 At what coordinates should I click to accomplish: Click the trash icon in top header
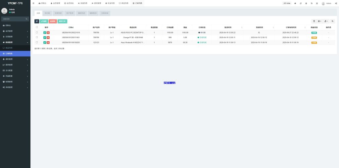click(x=306, y=3)
